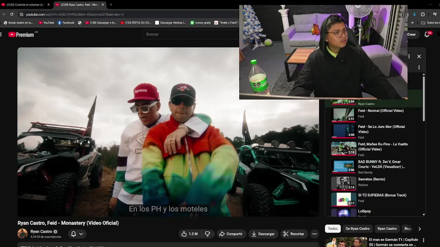The width and height of the screenshot is (440, 247).
Task: Open Ryan Castro channel name link
Action: tap(41, 232)
